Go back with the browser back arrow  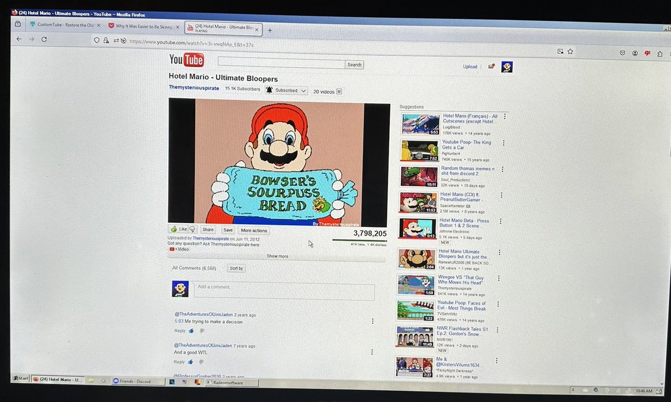coord(19,39)
